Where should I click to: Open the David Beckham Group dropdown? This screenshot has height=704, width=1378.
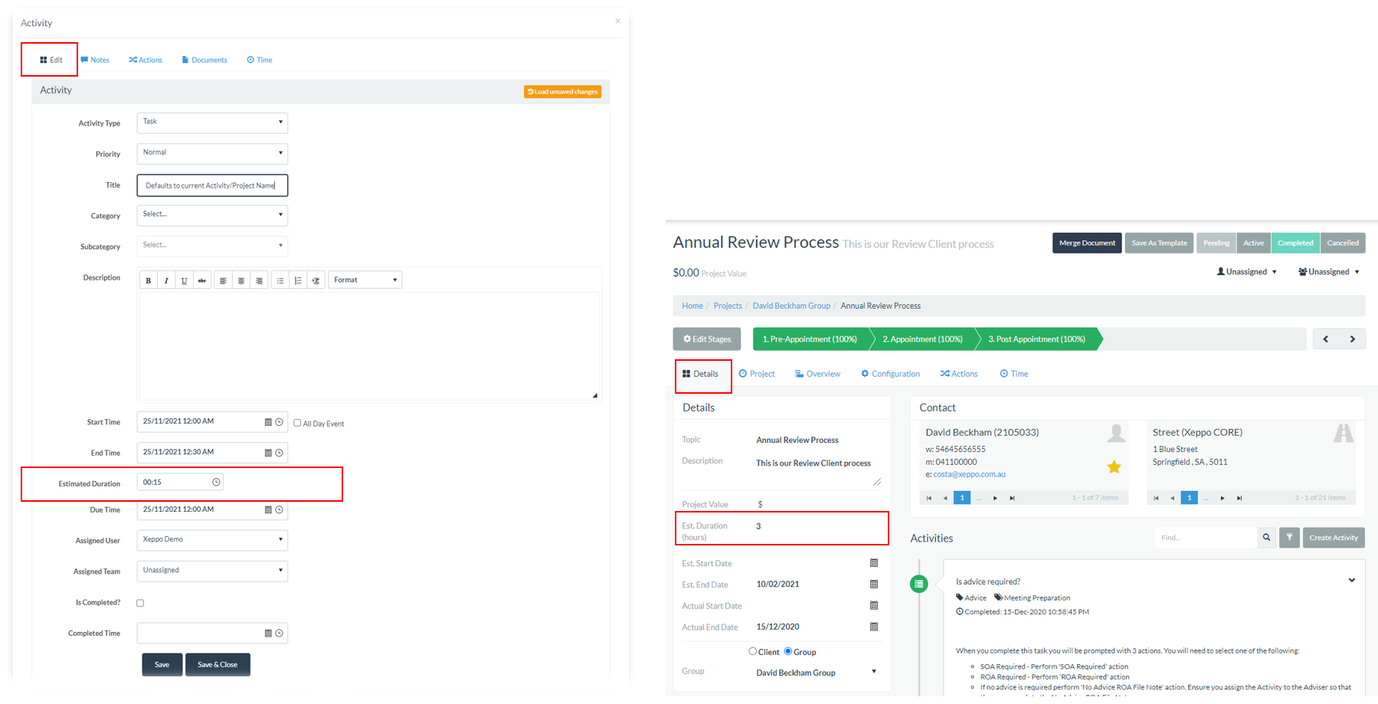[x=873, y=672]
